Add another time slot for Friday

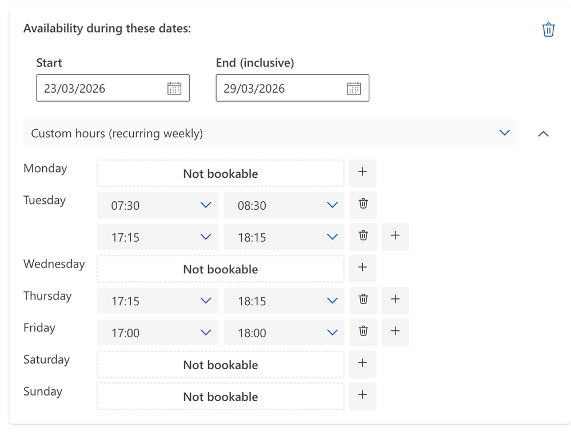[395, 332]
